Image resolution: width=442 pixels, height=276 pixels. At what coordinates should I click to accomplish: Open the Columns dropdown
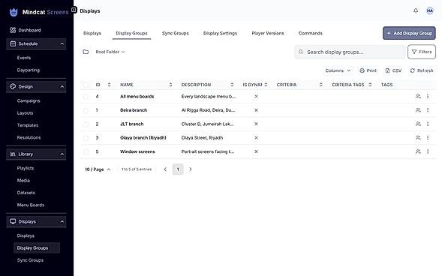click(338, 70)
